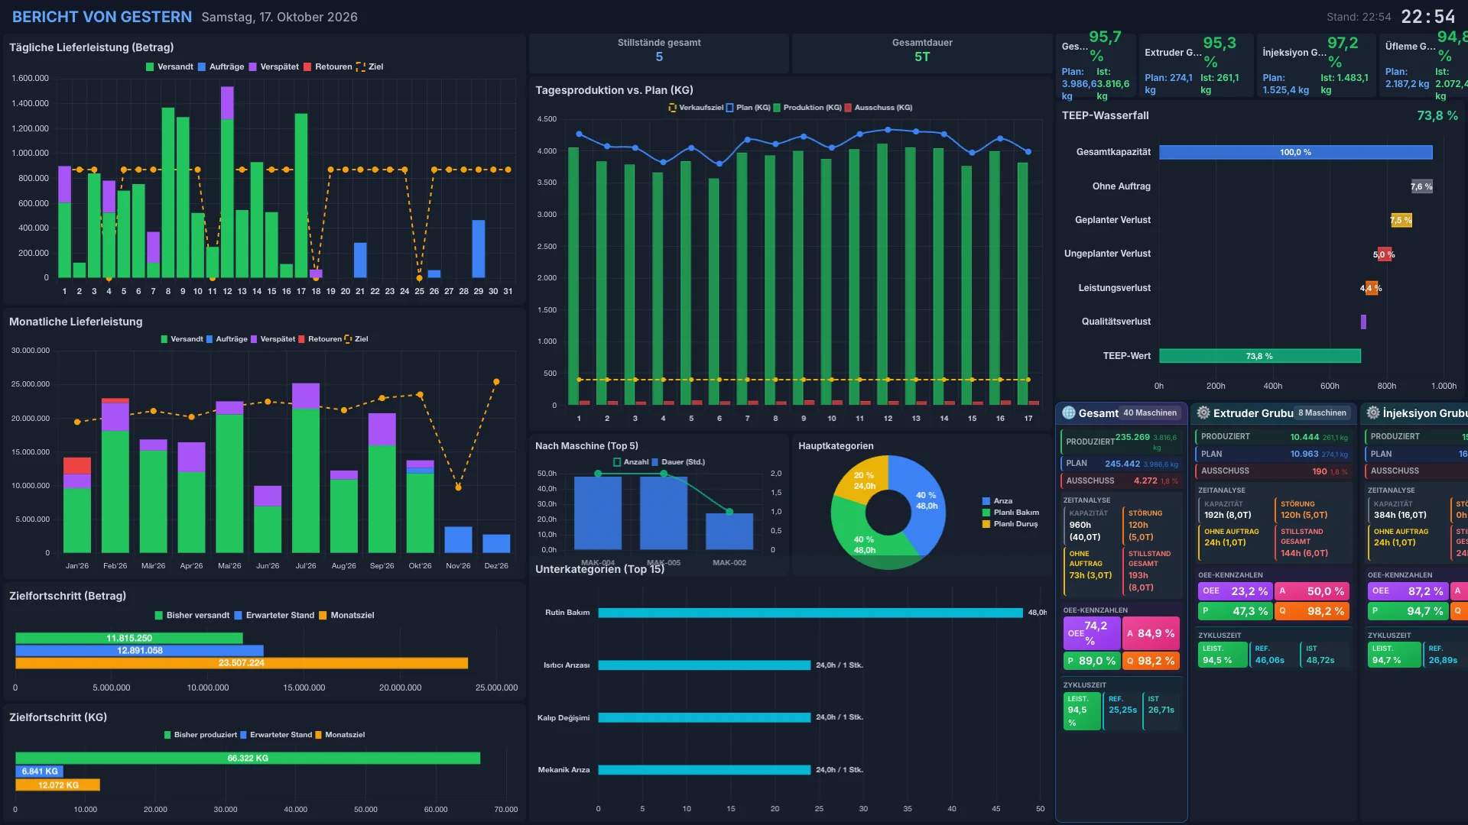This screenshot has width=1468, height=825.
Task: Click the gear icon beside Extruder Grubu
Action: [1203, 413]
